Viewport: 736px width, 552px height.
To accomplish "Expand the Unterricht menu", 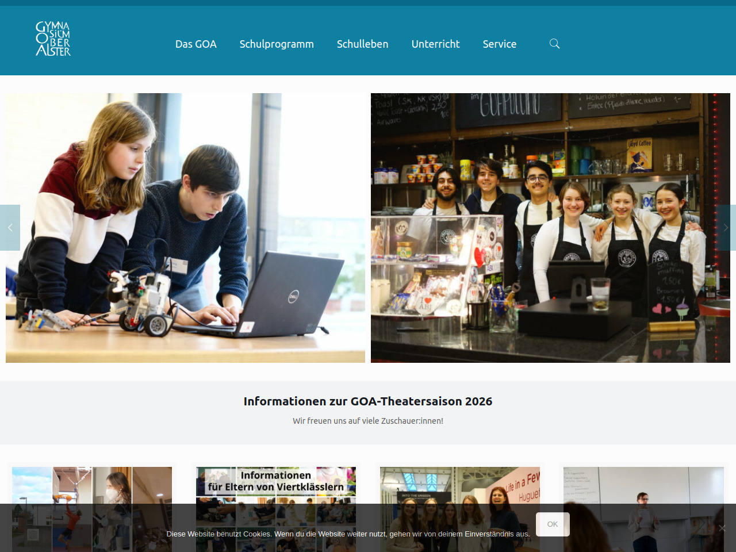I will pyautogui.click(x=435, y=44).
